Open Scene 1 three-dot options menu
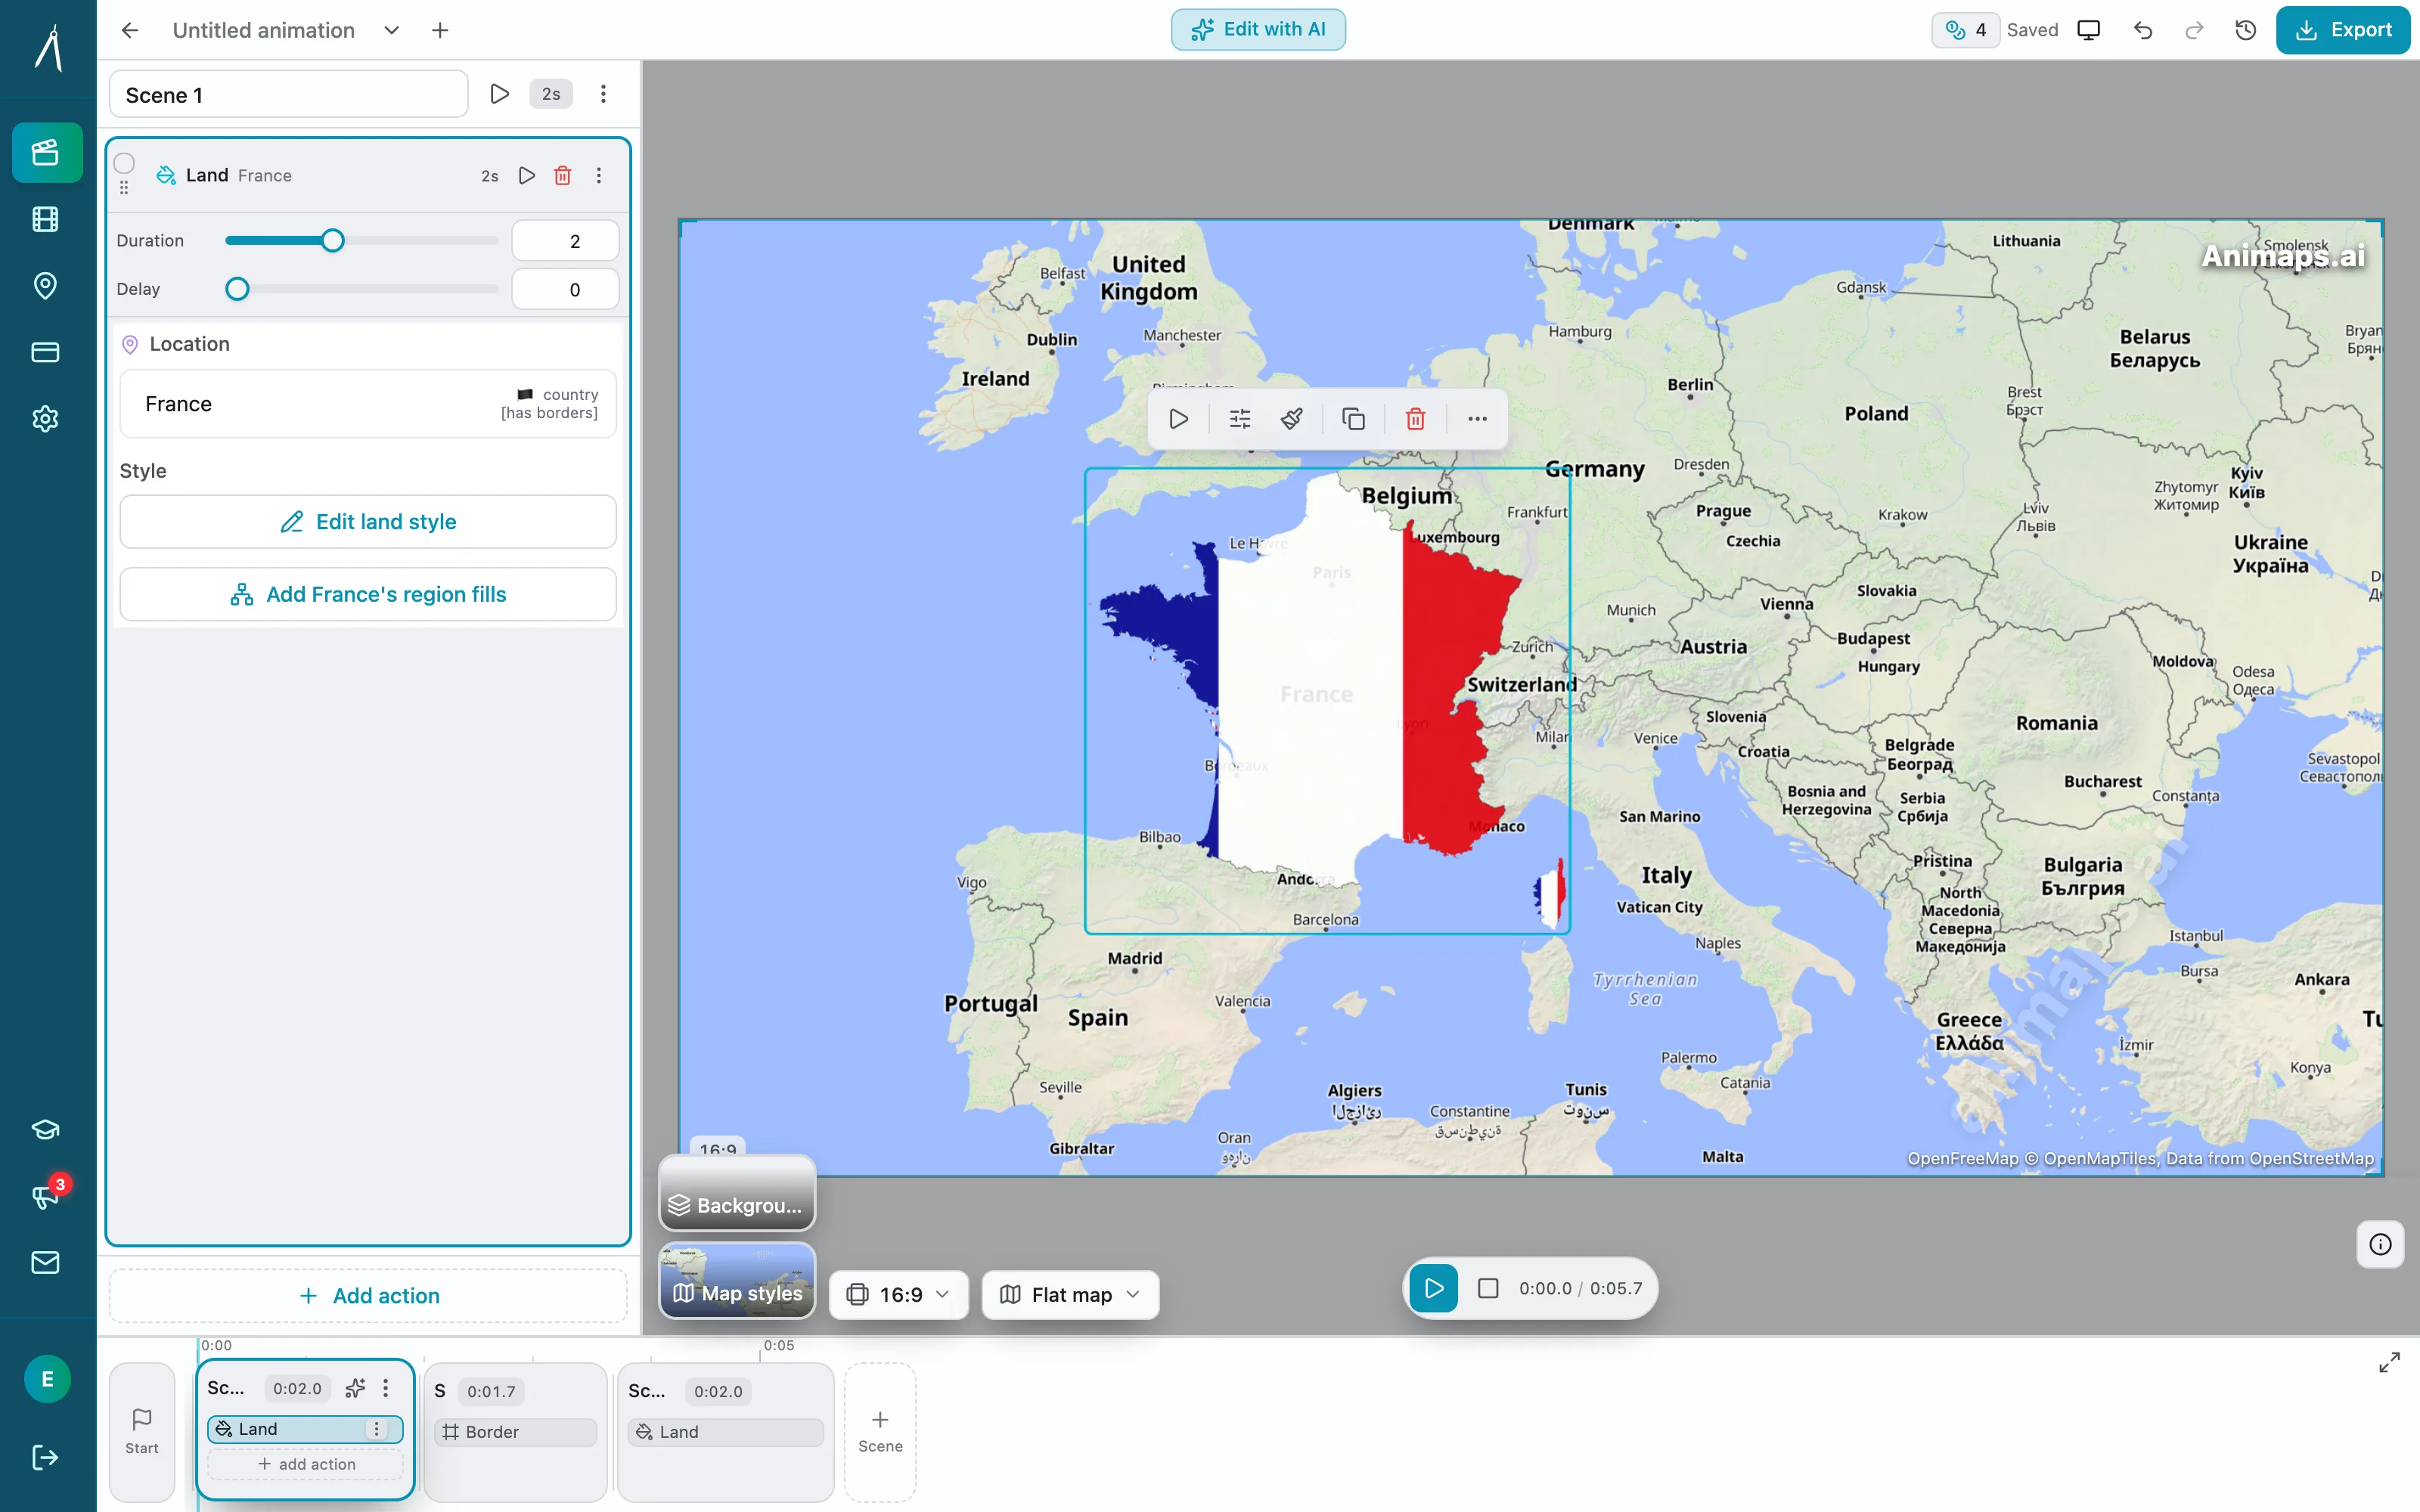This screenshot has height=1512, width=2420. coord(603,94)
